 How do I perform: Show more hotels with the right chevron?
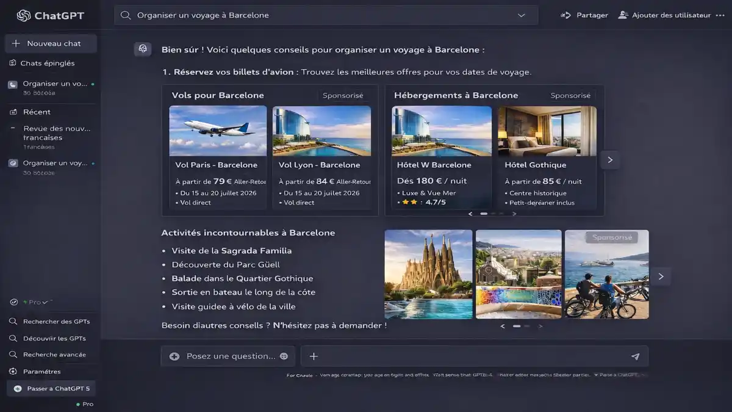click(x=609, y=159)
